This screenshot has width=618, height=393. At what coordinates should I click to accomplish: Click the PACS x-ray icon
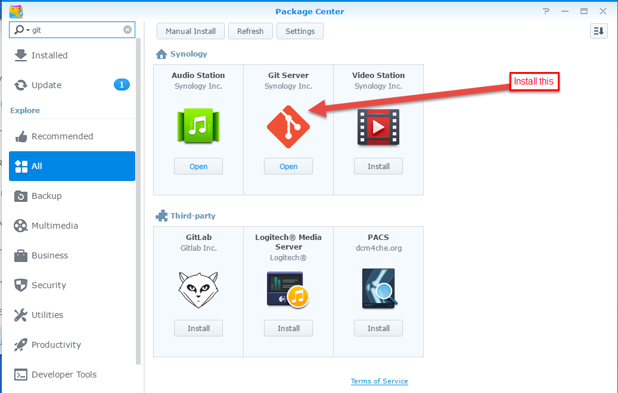380,289
